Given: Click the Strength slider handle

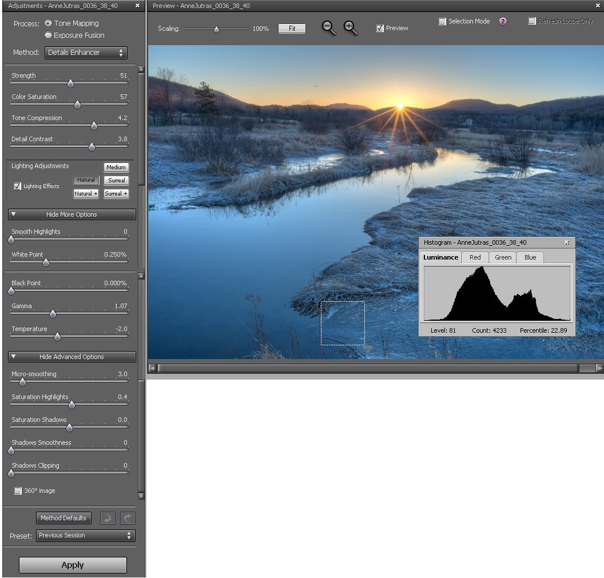Looking at the screenshot, I should [x=70, y=84].
